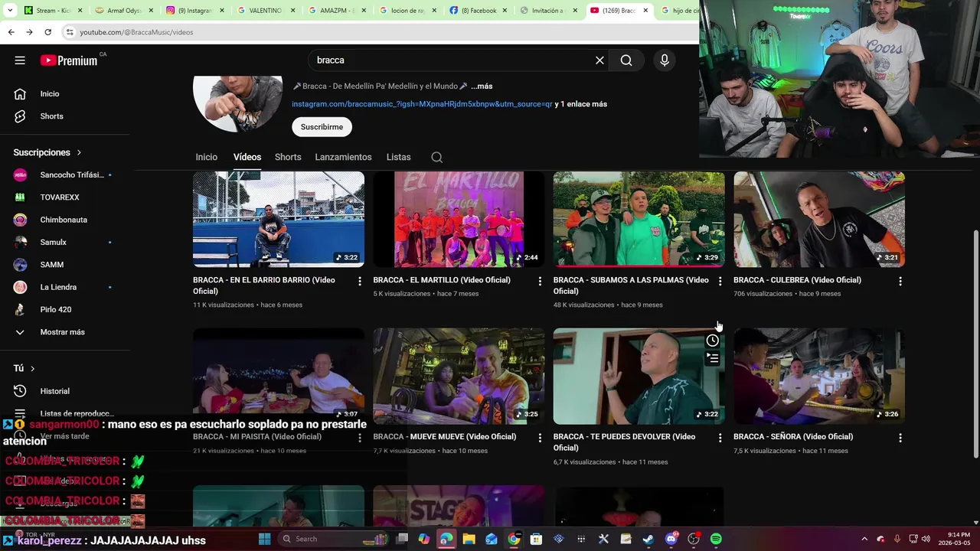Click Bracca channel avatar image

coord(237,103)
